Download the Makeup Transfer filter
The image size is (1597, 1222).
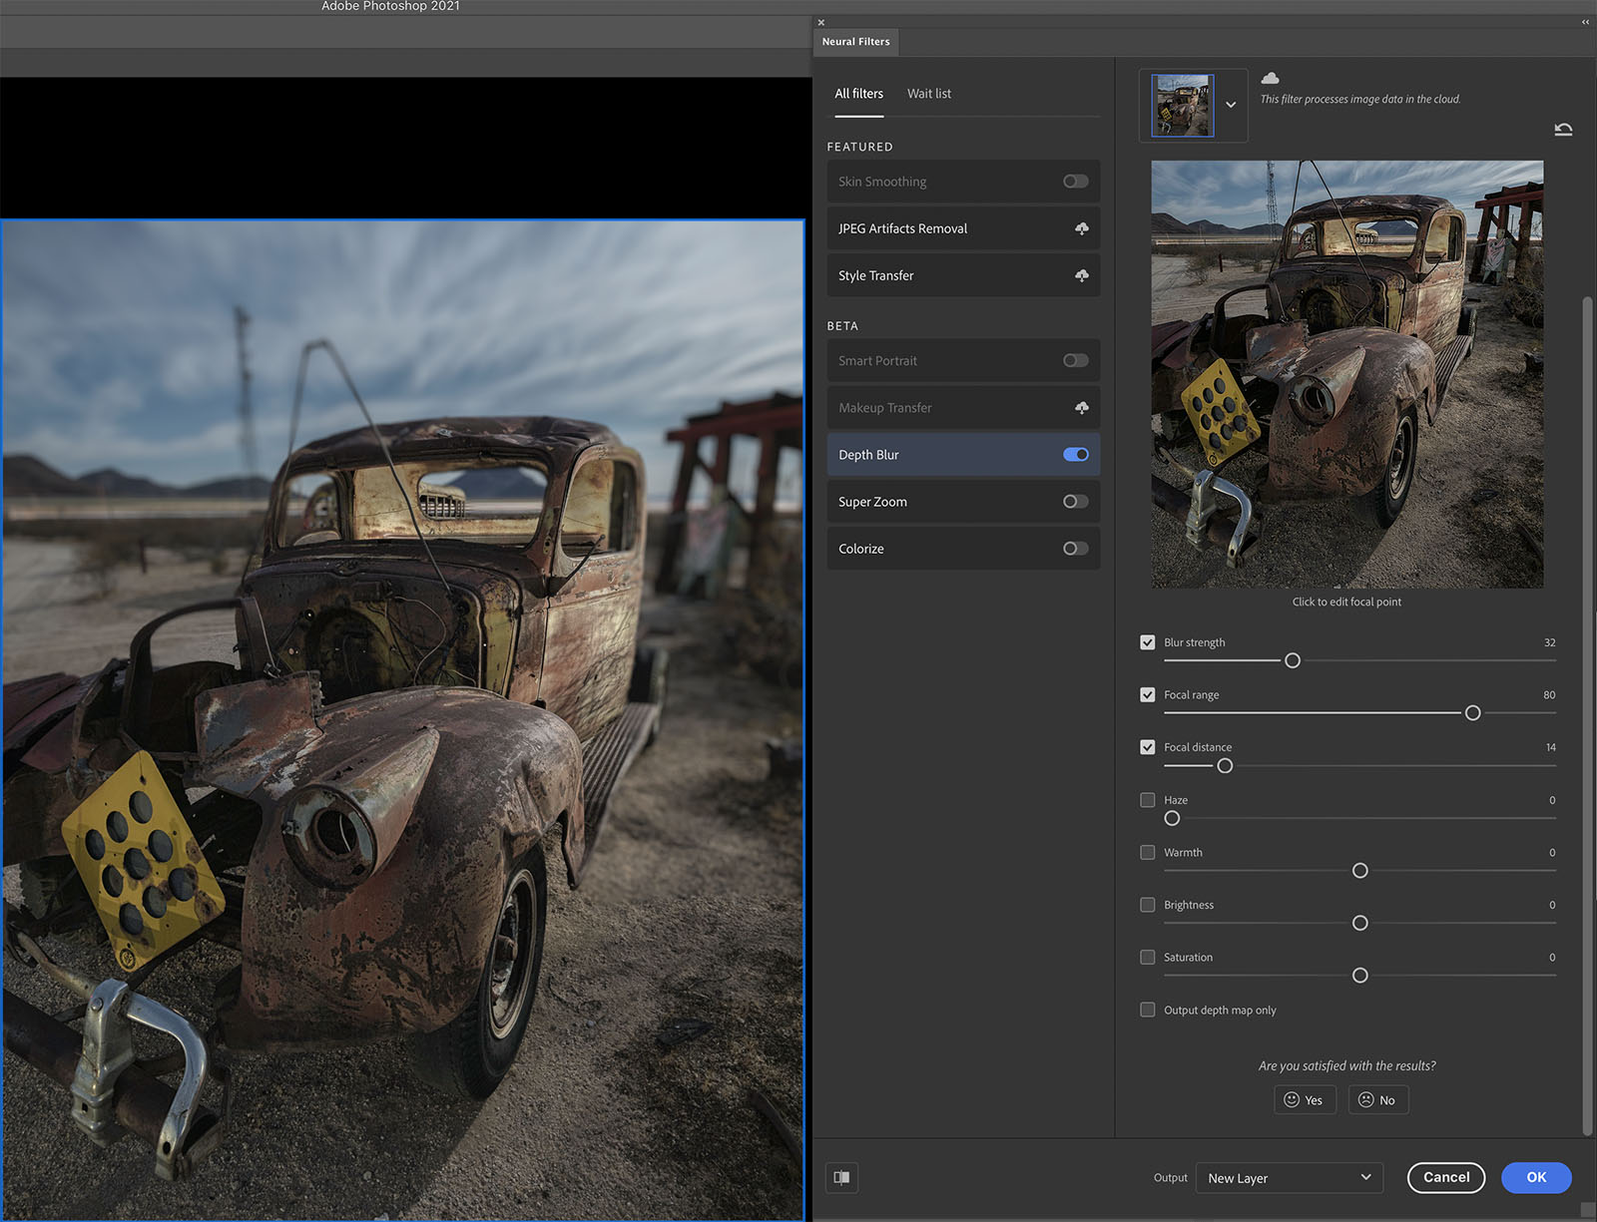pos(1081,408)
